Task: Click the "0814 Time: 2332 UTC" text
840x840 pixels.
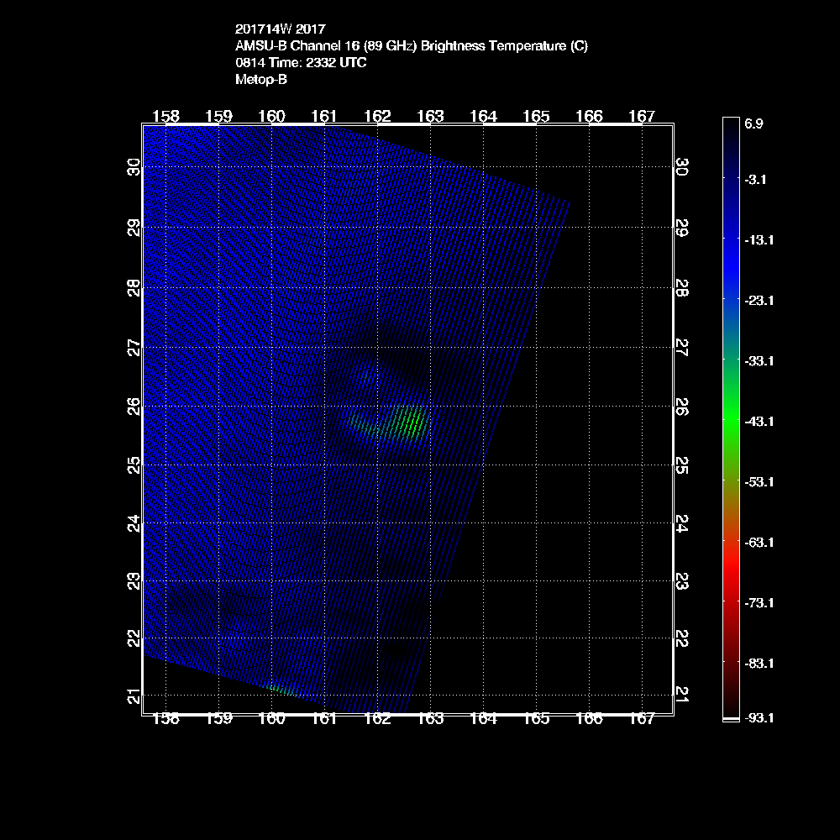Action: [301, 63]
